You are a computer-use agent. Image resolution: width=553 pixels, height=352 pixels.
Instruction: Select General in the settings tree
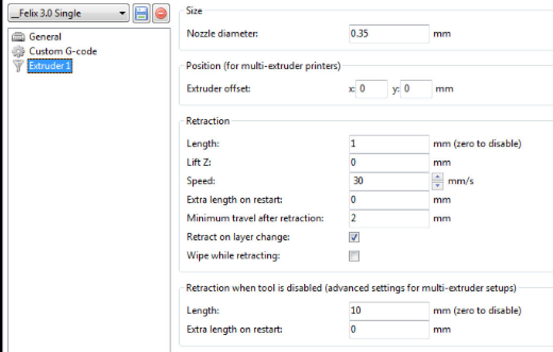point(45,37)
